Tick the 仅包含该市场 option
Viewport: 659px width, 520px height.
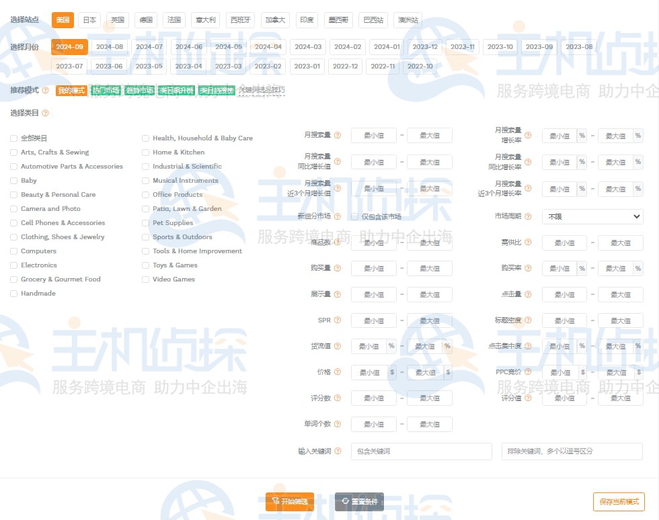(354, 216)
